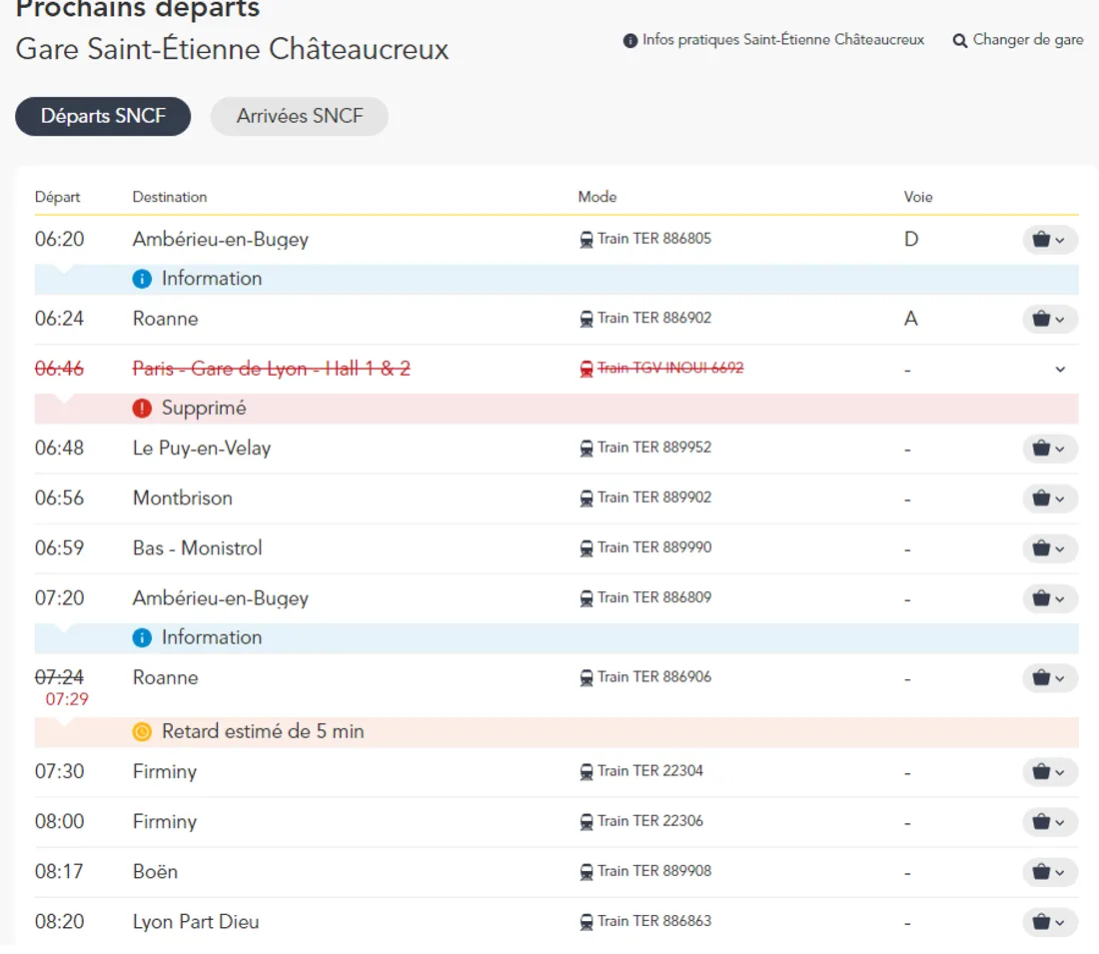
Task: Click the orange clock icon for estimated delay
Action: 142,732
